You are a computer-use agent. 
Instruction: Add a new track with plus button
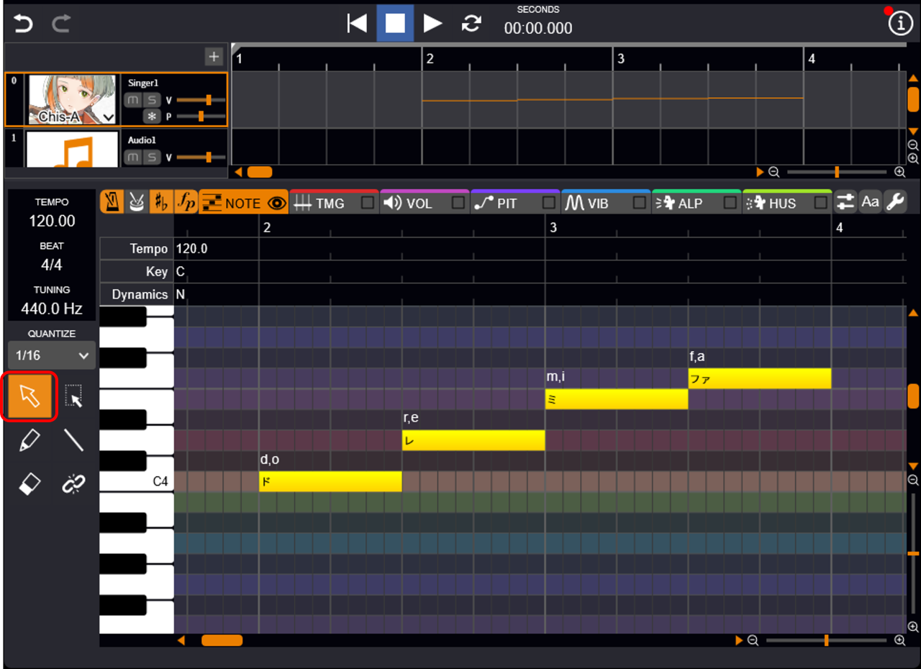(214, 56)
